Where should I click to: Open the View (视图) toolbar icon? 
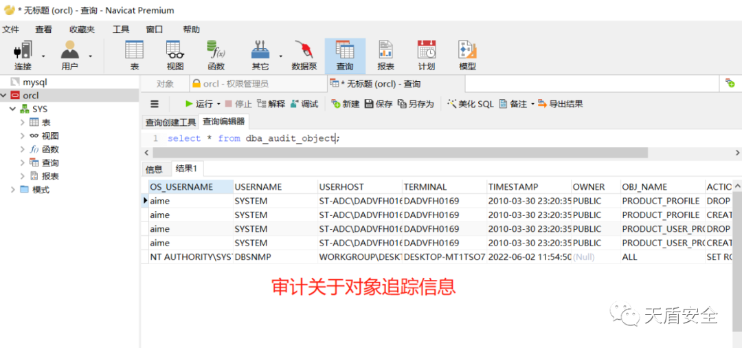[175, 51]
